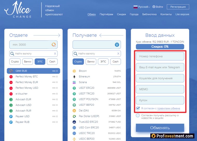Click the Dai (DAI) icon
This screenshot has width=197, height=141.
pyautogui.click(x=74, y=111)
